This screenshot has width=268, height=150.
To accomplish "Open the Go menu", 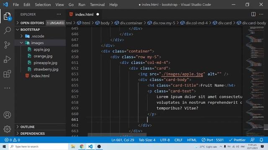I will click(71, 5).
